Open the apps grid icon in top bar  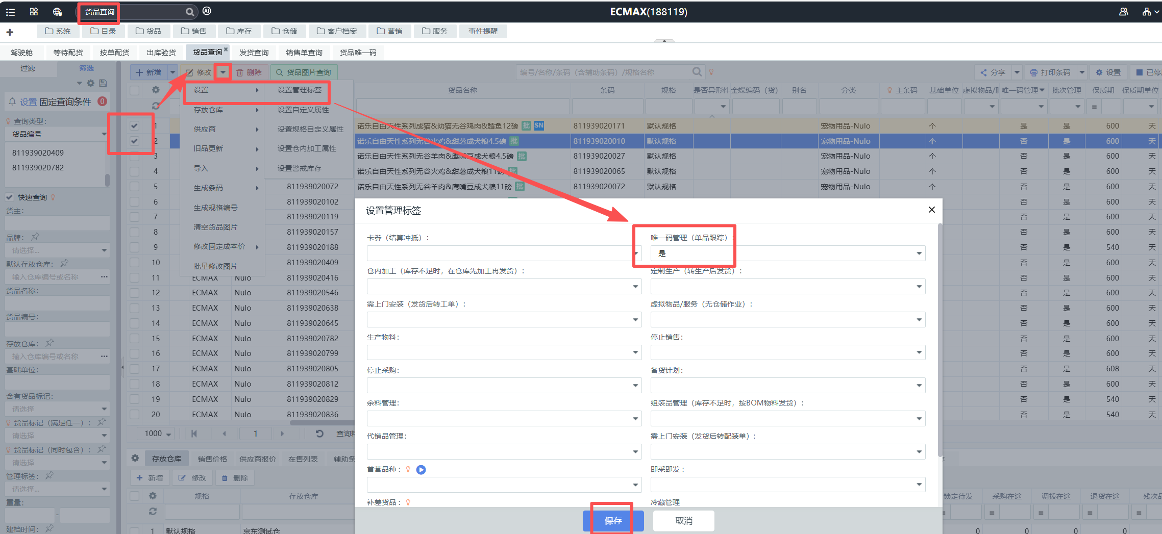click(x=34, y=12)
